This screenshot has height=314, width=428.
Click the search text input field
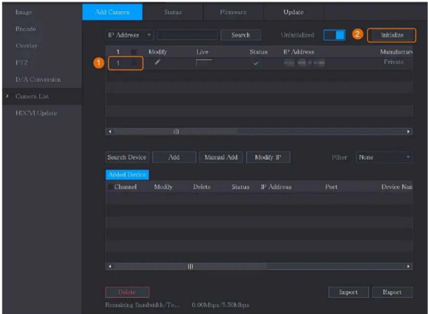(187, 35)
